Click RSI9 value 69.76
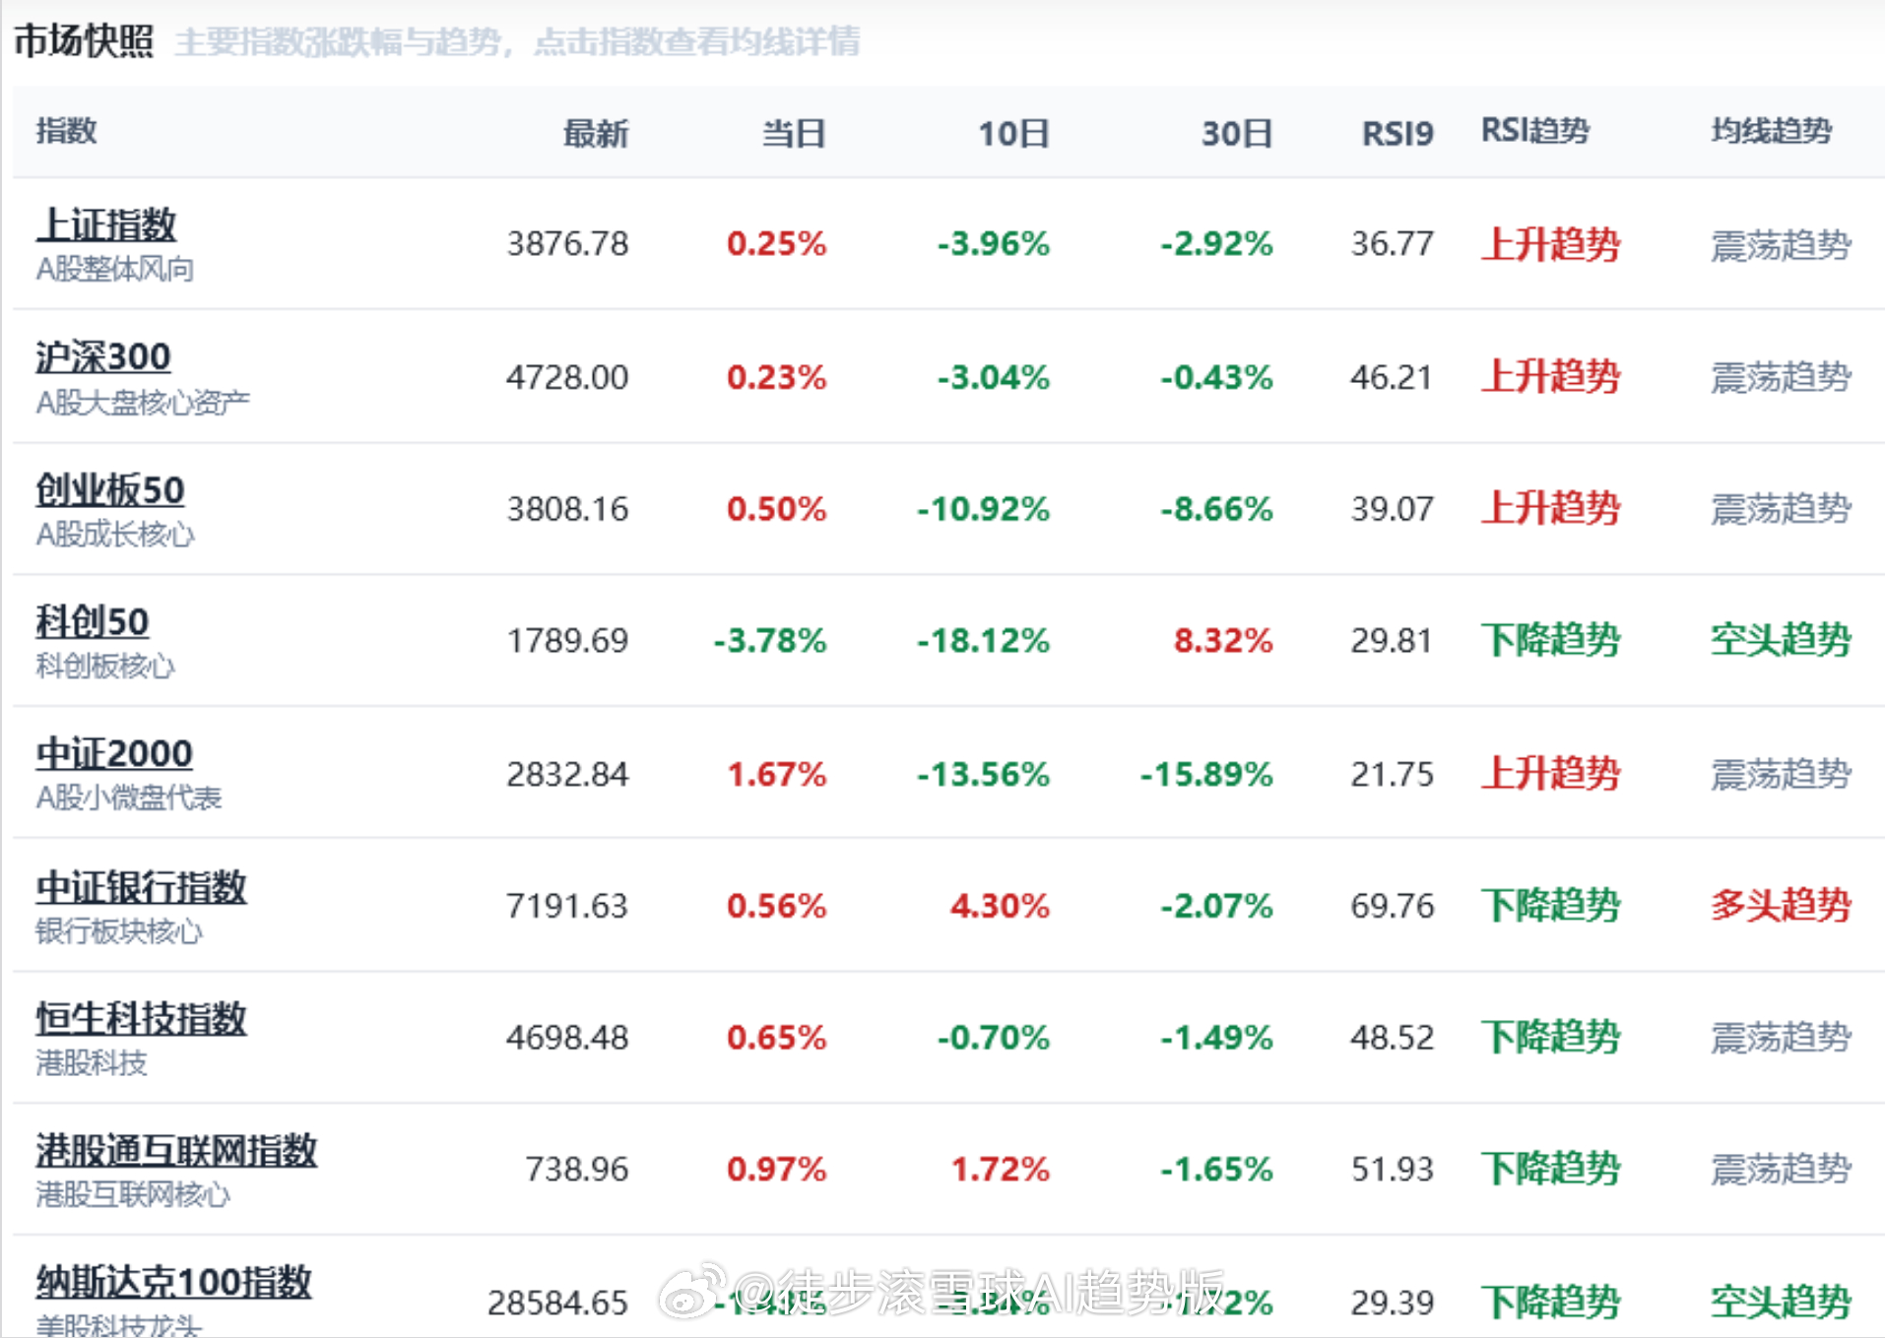The height and width of the screenshot is (1338, 1885). click(x=1392, y=906)
